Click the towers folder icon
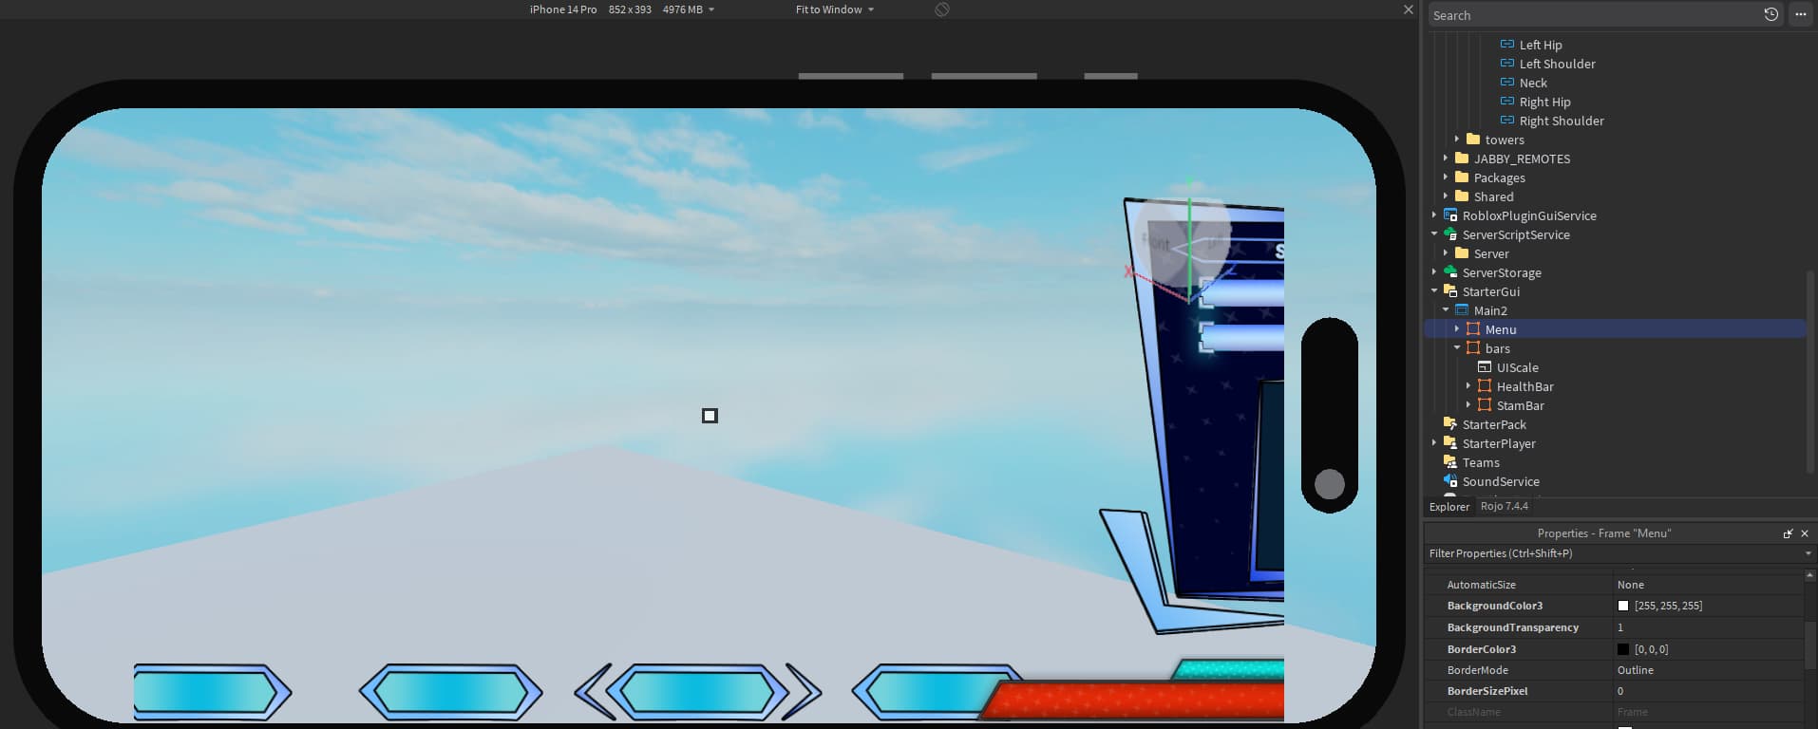 [1473, 140]
